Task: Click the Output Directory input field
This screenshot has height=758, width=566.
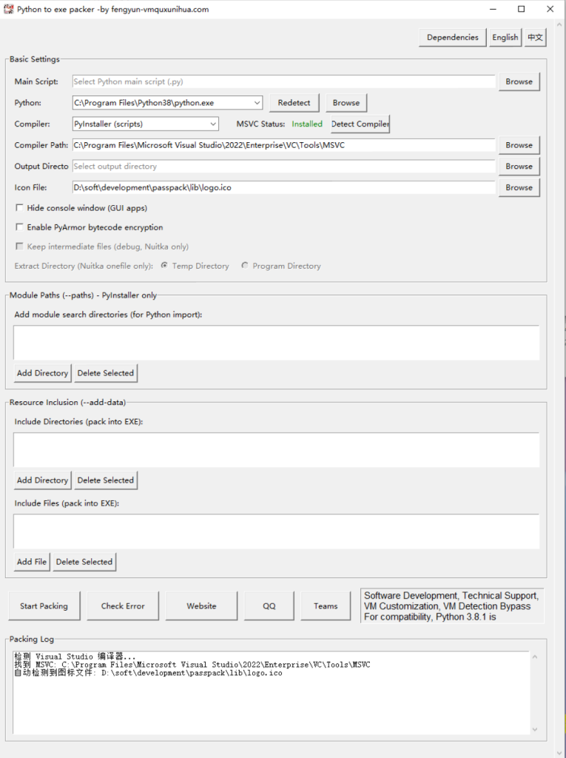Action: pos(283,167)
